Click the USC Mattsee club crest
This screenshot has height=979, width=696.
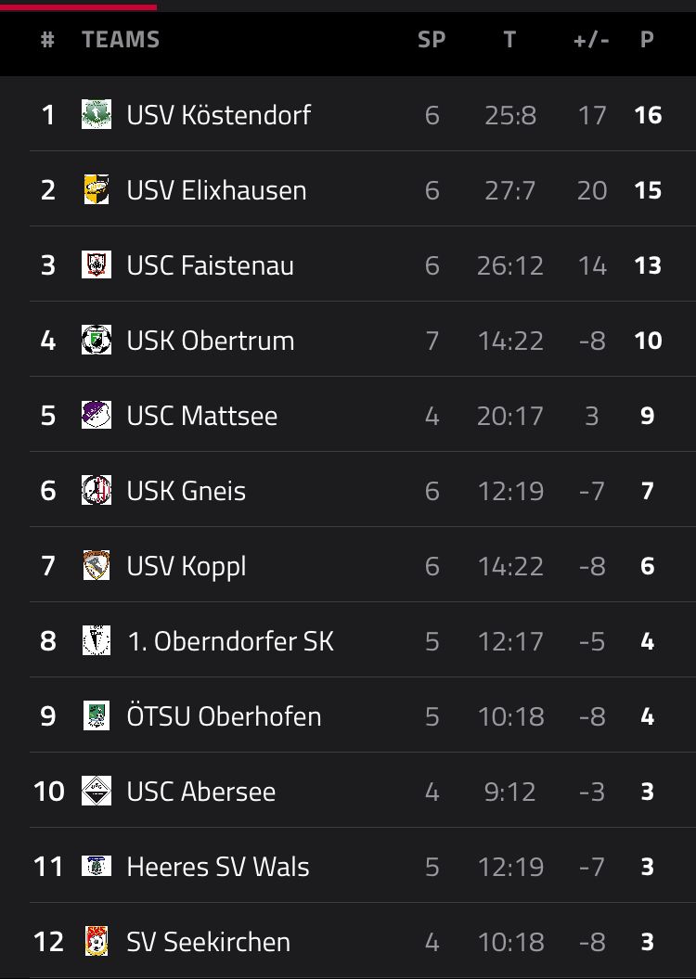97,415
